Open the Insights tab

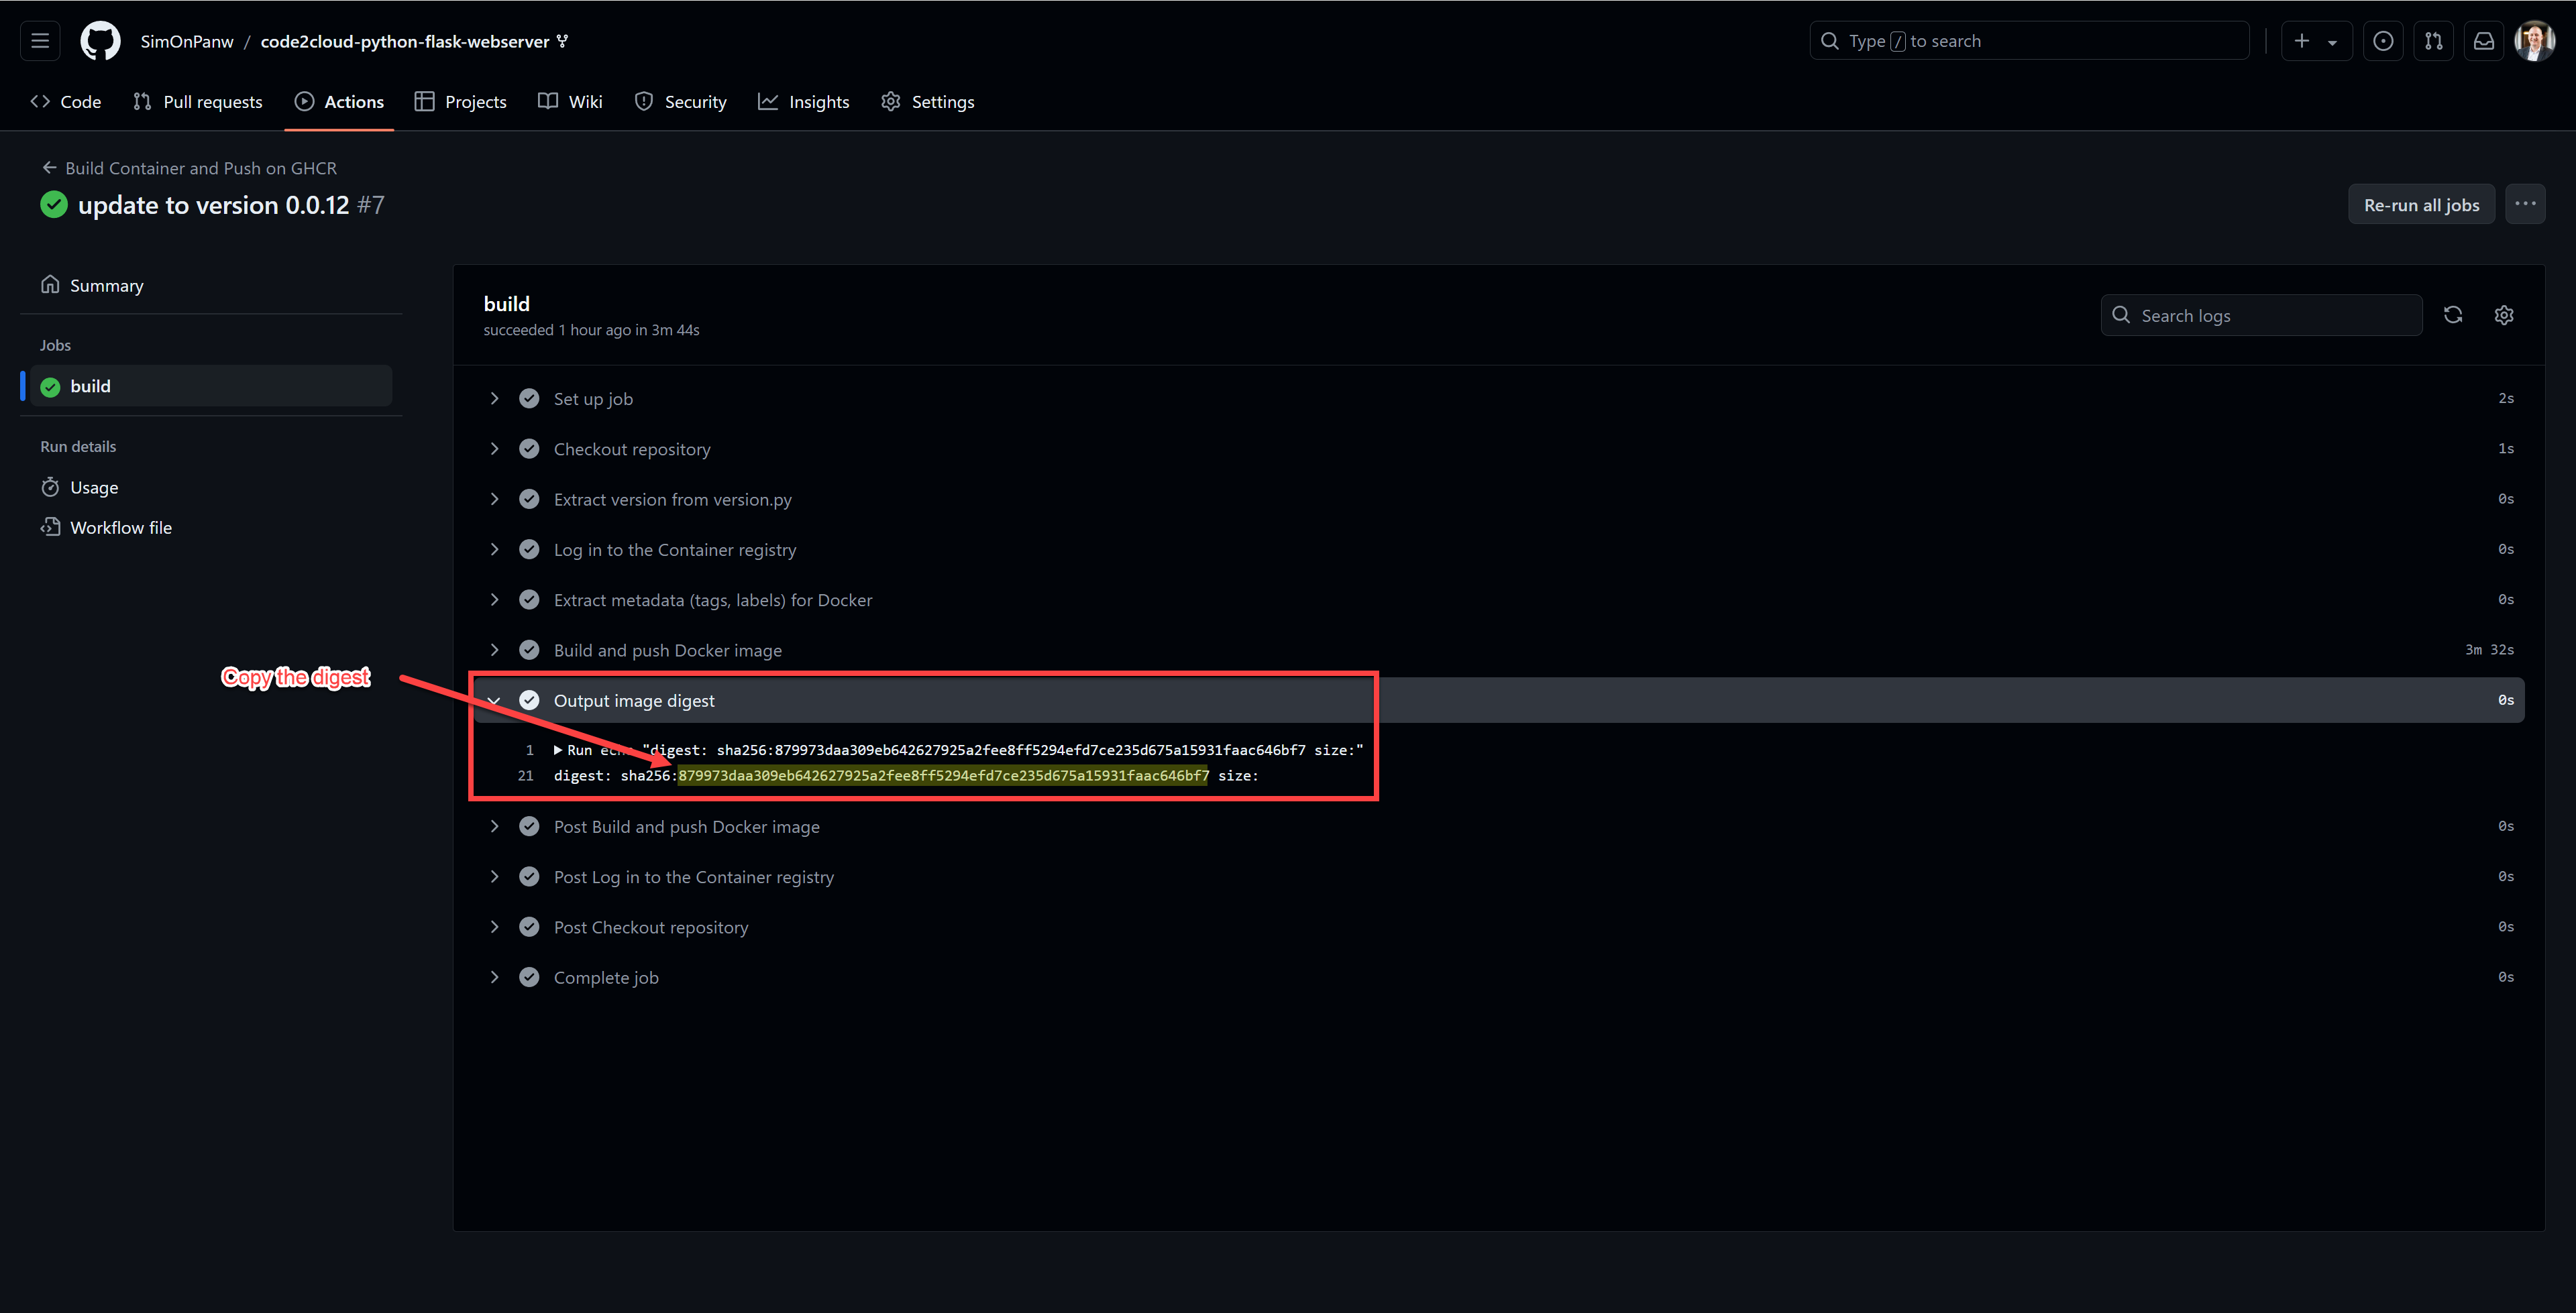coord(803,102)
